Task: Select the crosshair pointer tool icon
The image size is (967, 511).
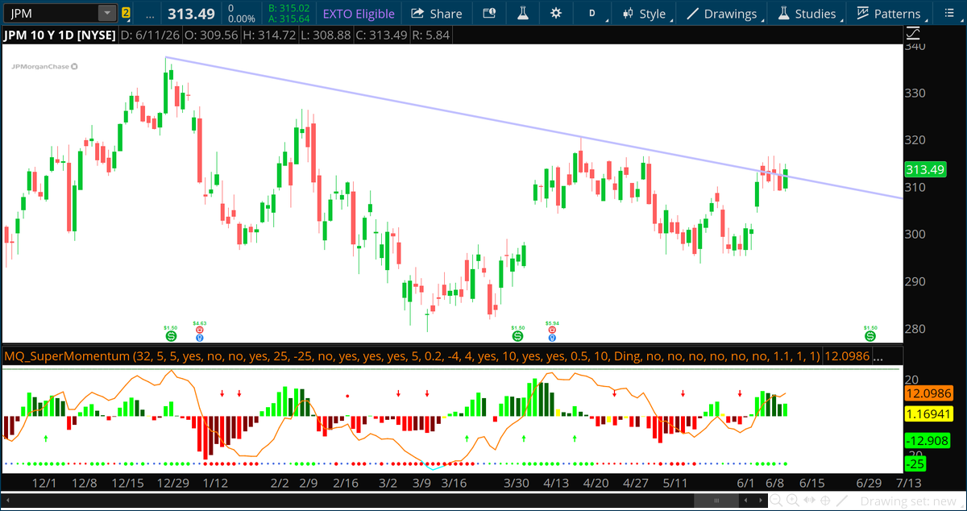Action: pyautogui.click(x=825, y=501)
